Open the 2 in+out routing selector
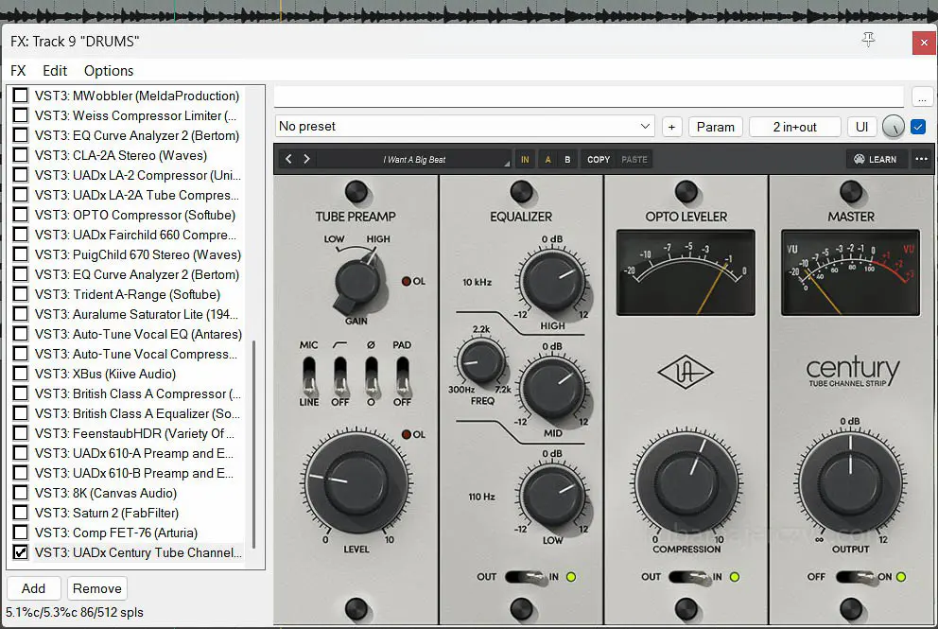Image resolution: width=938 pixels, height=629 pixels. [x=794, y=127]
